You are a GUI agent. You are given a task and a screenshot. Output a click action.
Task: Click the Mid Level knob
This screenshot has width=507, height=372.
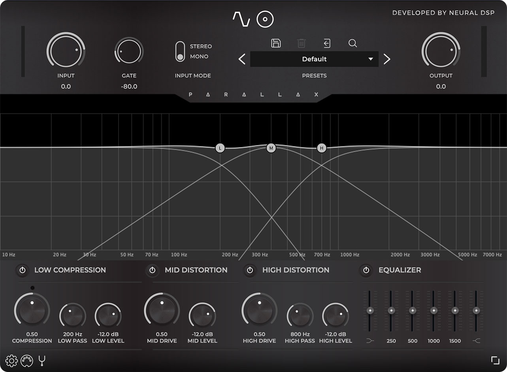pos(202,316)
